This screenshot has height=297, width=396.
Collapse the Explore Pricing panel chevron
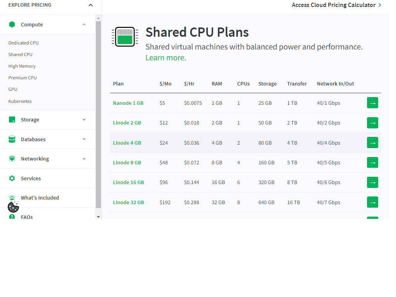tap(90, 5)
